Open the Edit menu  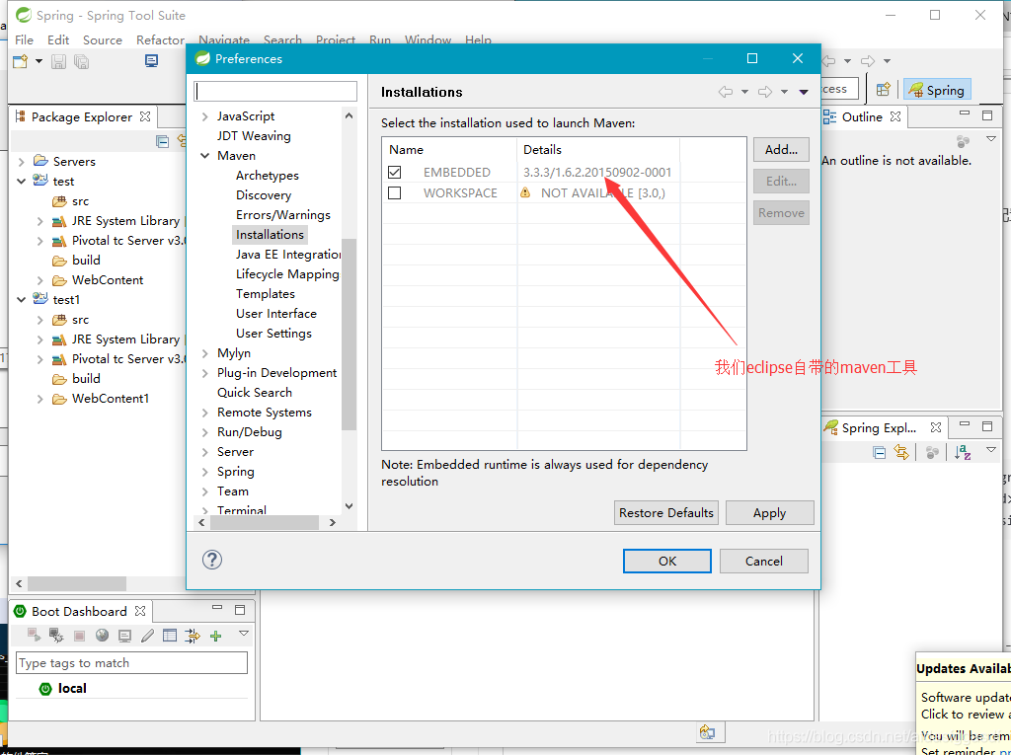click(x=58, y=40)
